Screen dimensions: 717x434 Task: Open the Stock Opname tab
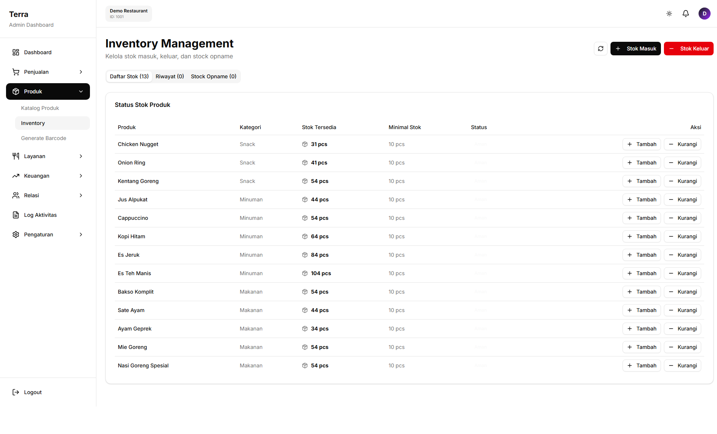[213, 76]
